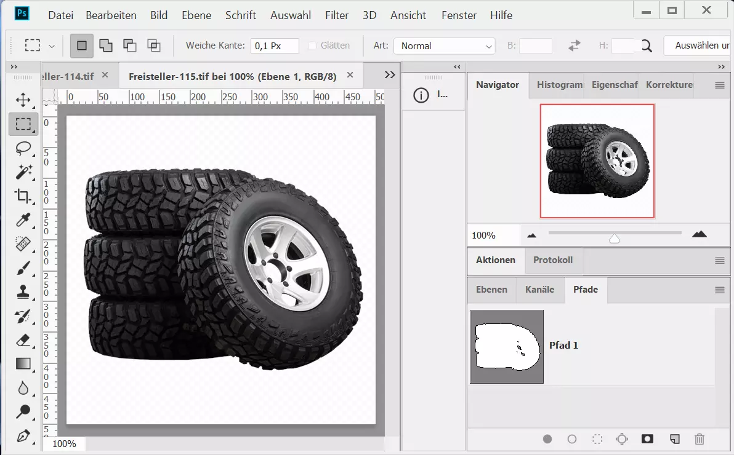Open the Filter menu
This screenshot has width=734, height=455.
click(x=337, y=15)
